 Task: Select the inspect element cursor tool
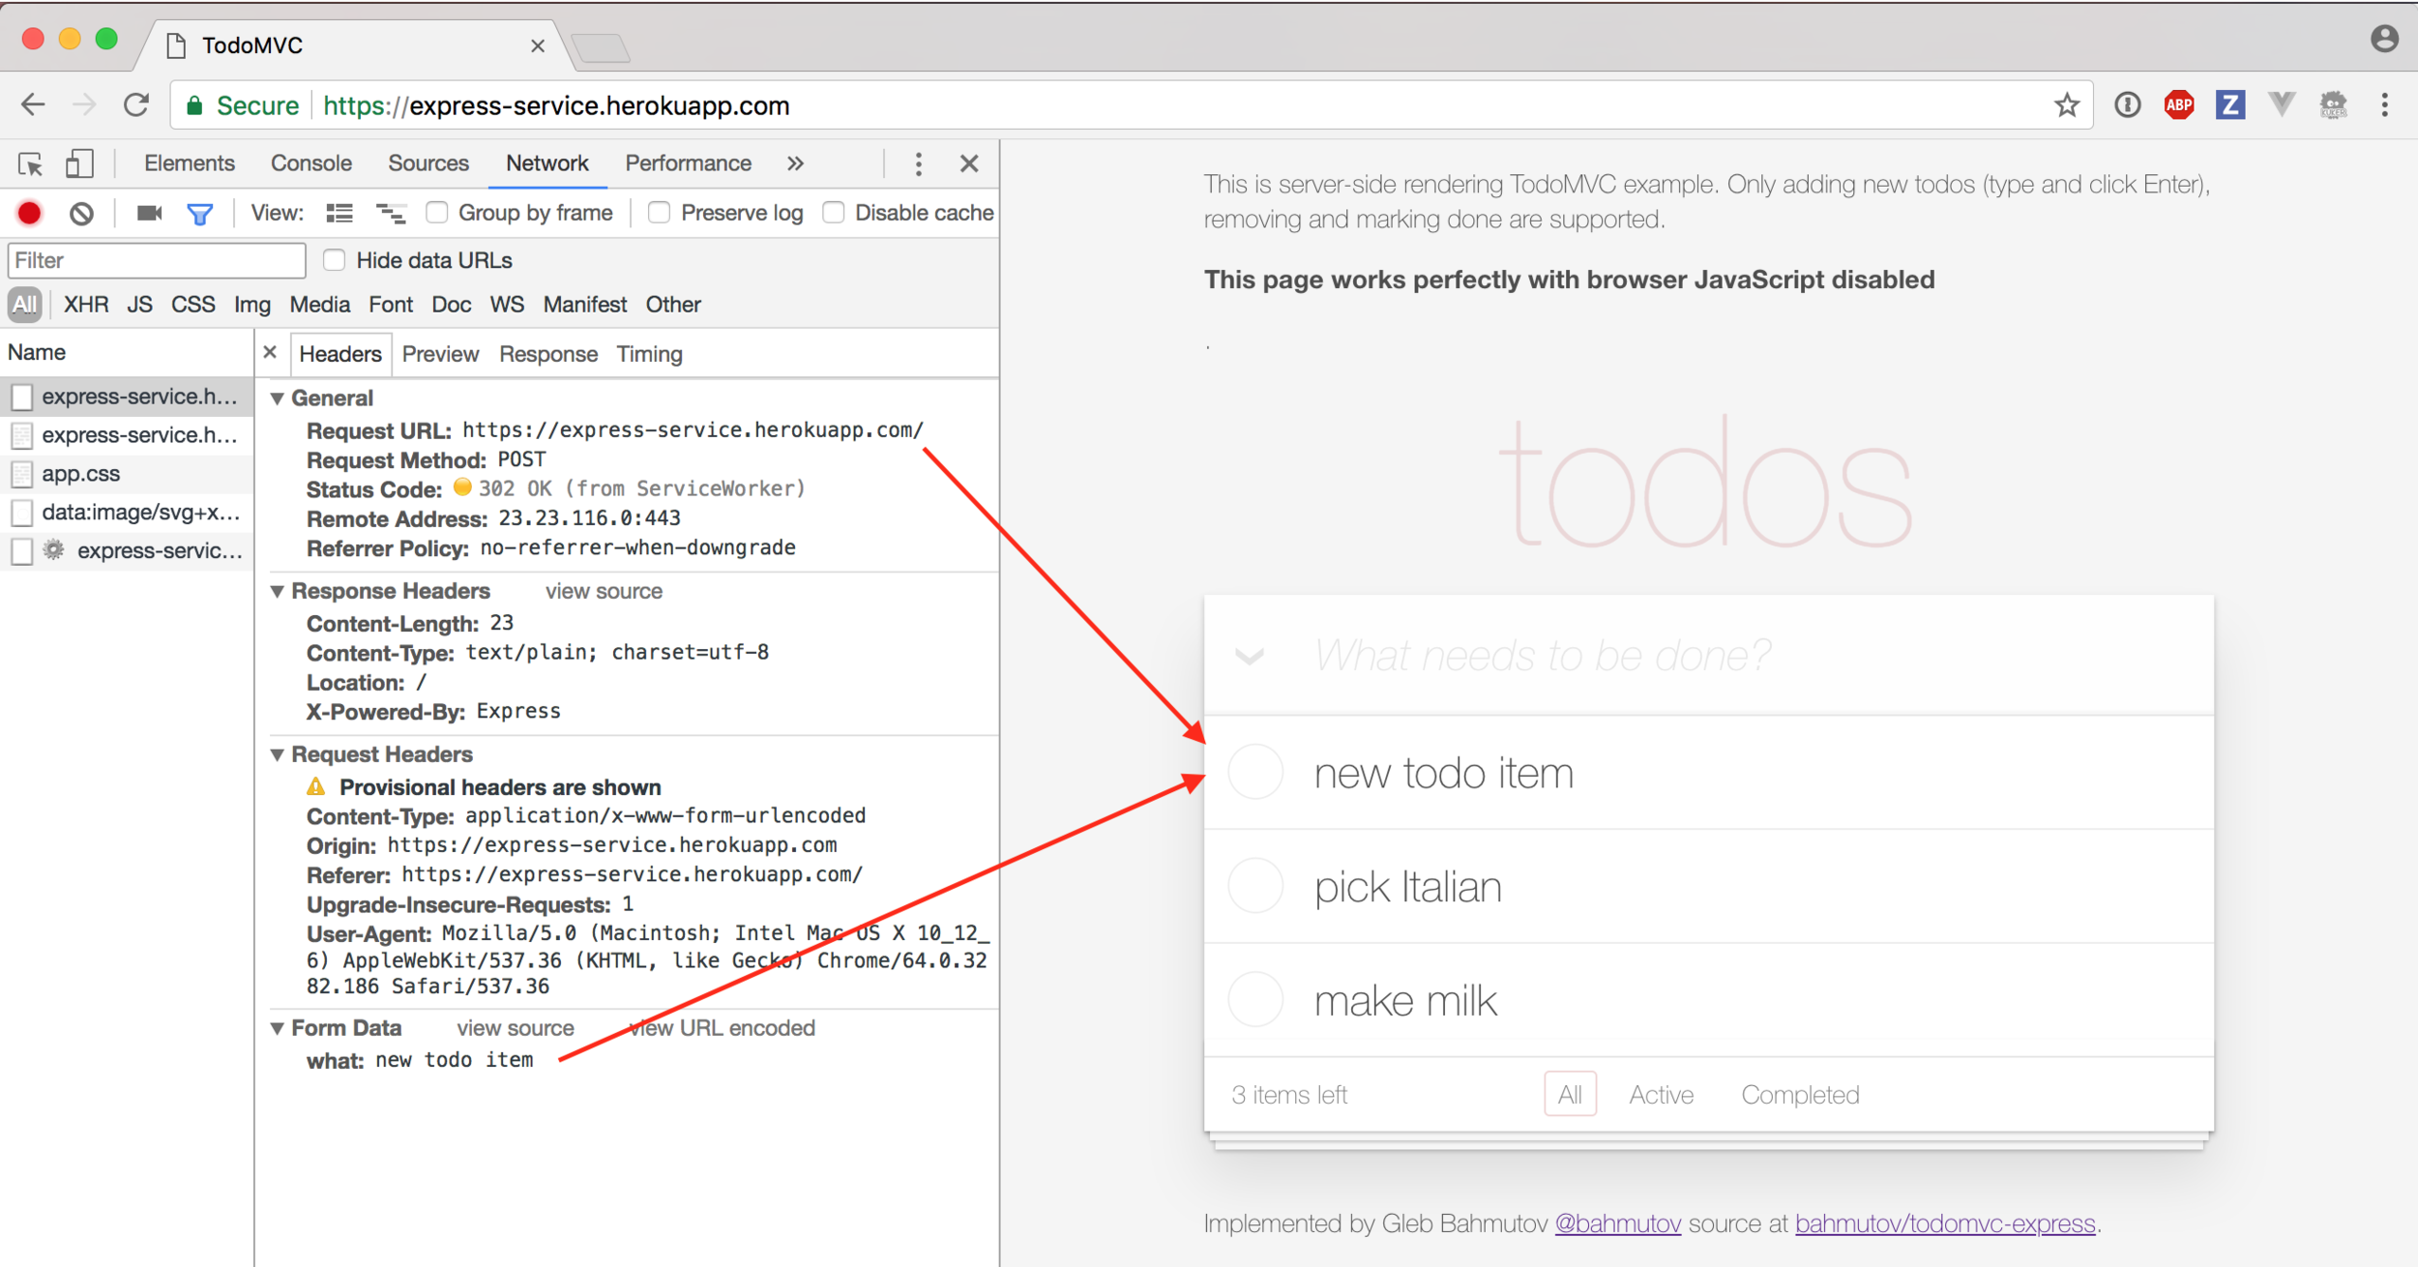tap(31, 163)
